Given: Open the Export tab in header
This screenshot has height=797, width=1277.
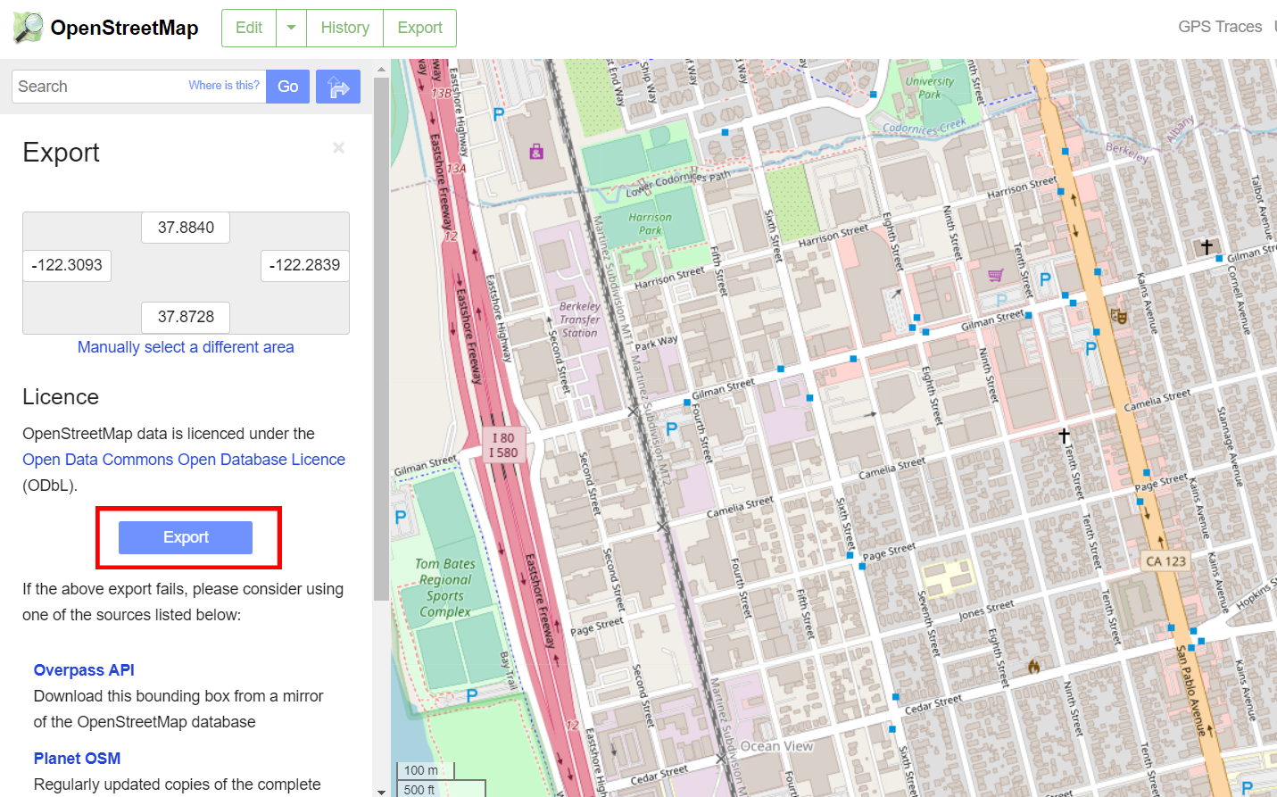Looking at the screenshot, I should [x=419, y=28].
